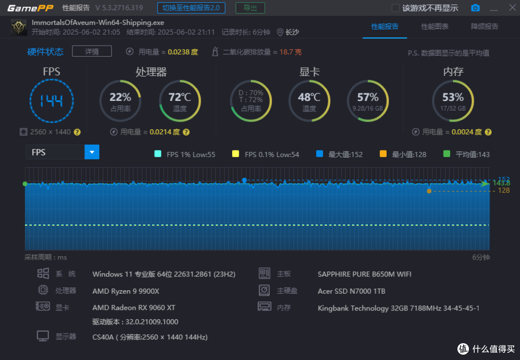Click the ImmortalsOfAveum game icon
520x360 pixels.
click(x=19, y=27)
